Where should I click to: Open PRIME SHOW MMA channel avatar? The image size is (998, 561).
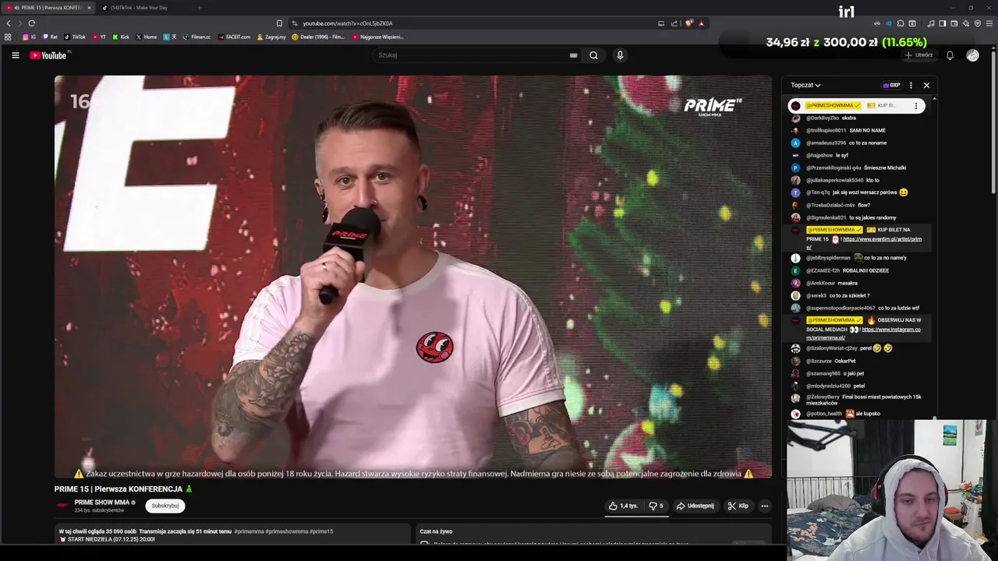coord(62,505)
